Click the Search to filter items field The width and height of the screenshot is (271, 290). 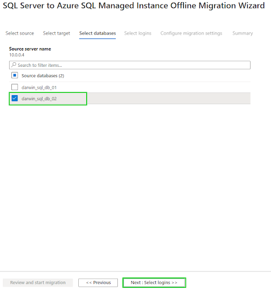[130, 65]
